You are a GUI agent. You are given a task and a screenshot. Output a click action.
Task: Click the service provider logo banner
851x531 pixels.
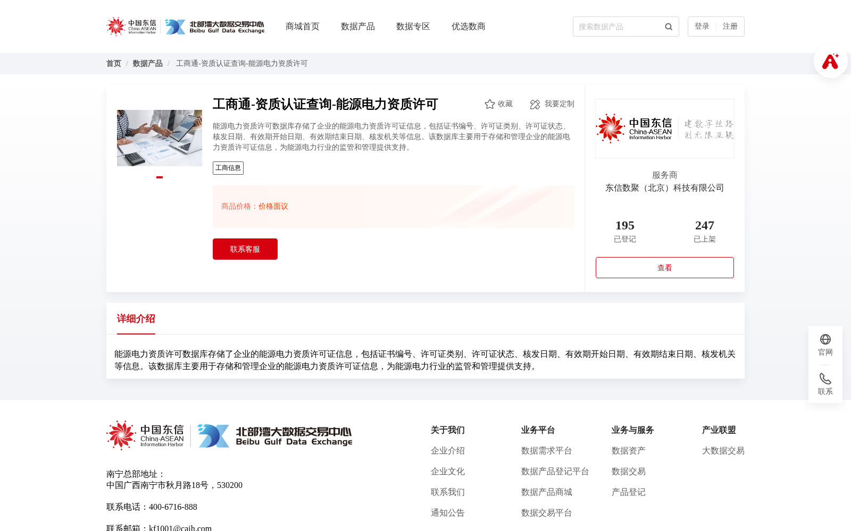tap(665, 129)
